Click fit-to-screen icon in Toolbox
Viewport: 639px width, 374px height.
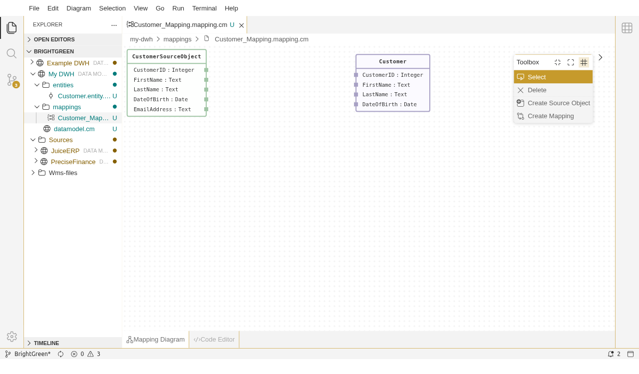[571, 62]
